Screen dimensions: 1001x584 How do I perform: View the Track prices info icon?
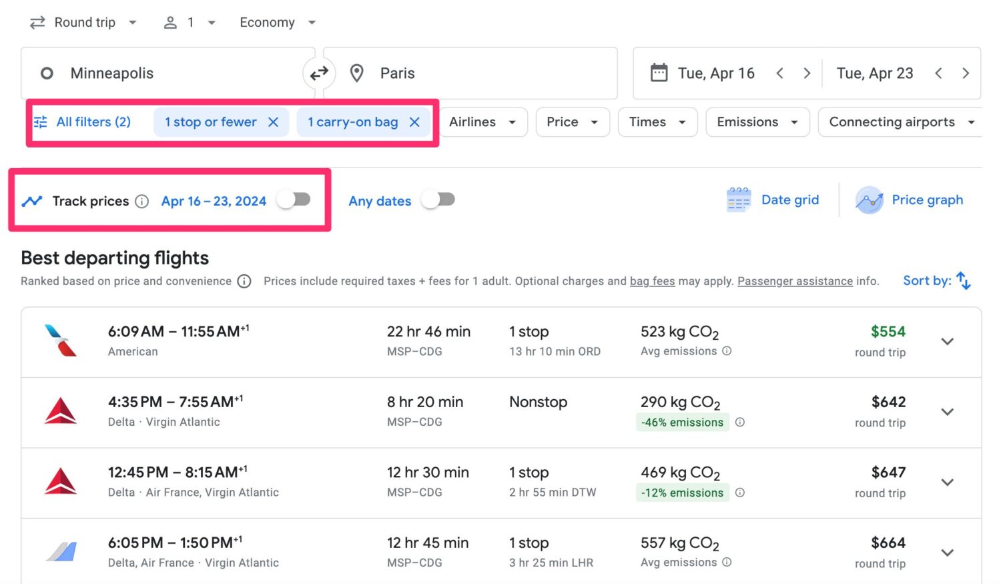pyautogui.click(x=142, y=201)
